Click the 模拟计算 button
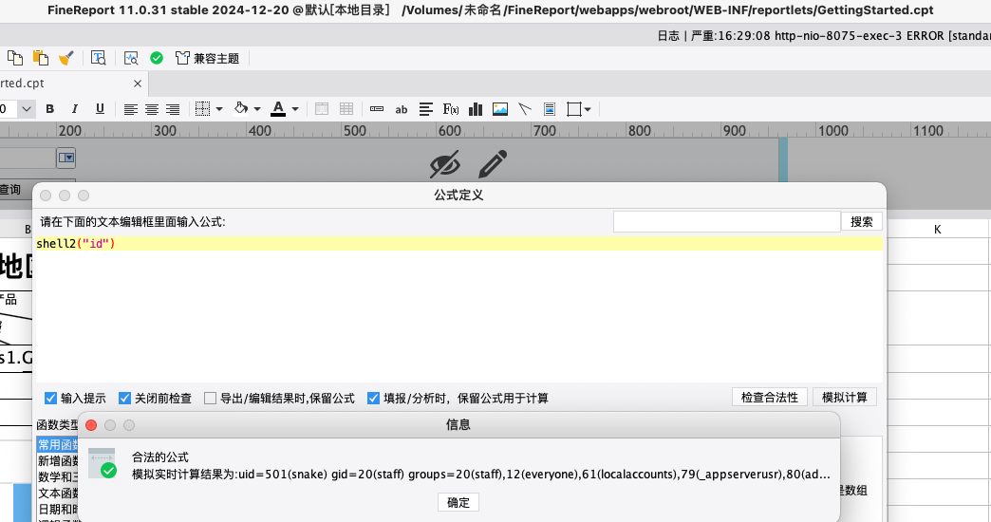 click(845, 398)
